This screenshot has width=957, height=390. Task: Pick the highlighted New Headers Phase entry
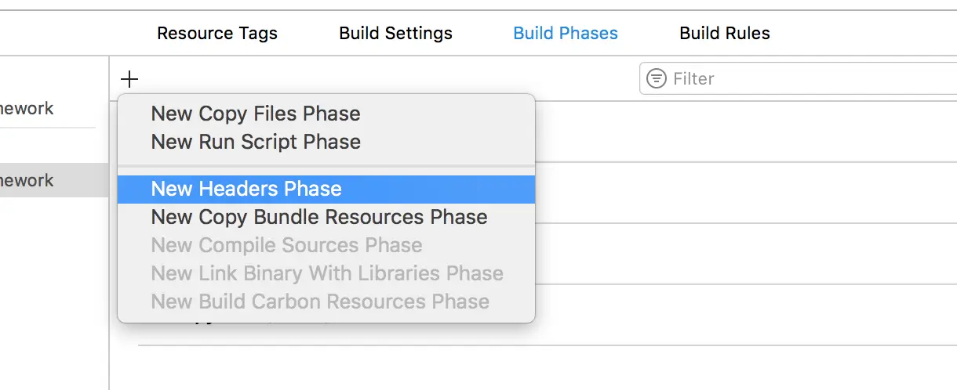click(246, 189)
